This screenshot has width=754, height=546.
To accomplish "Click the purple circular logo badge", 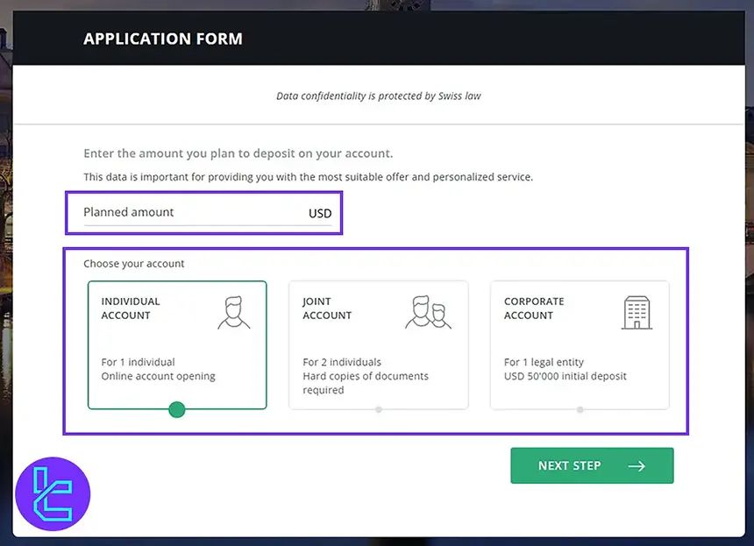I will tap(54, 493).
